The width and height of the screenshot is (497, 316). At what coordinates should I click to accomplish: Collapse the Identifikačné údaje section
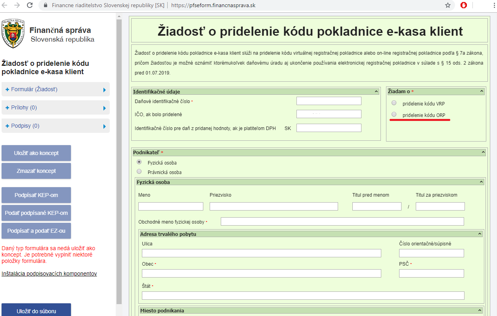pos(376,92)
